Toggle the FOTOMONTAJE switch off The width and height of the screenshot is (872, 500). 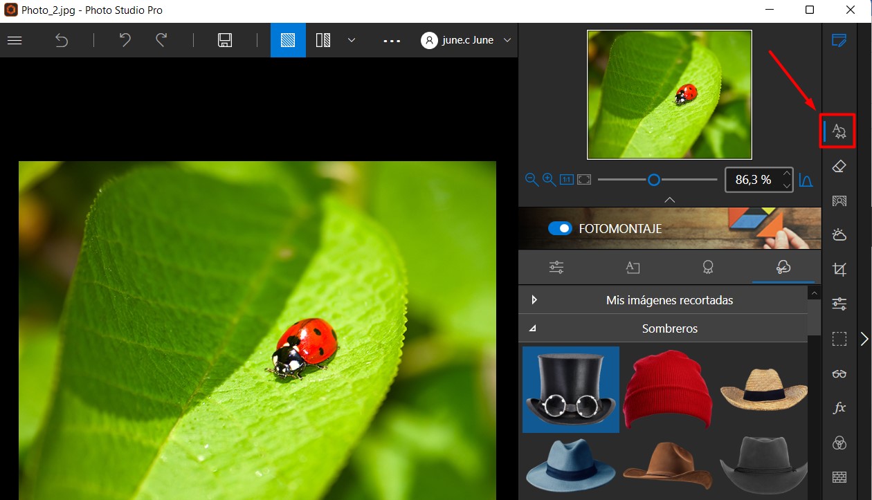[560, 228]
